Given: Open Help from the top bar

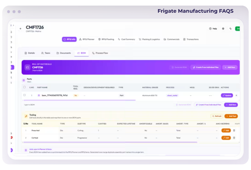Looking at the screenshot, I should (x=213, y=29).
